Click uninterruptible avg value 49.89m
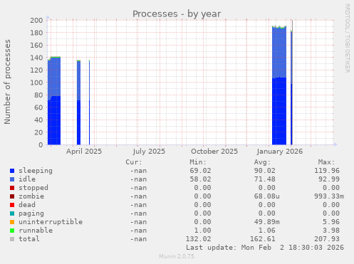This screenshot has height=264, width=354. (267, 222)
